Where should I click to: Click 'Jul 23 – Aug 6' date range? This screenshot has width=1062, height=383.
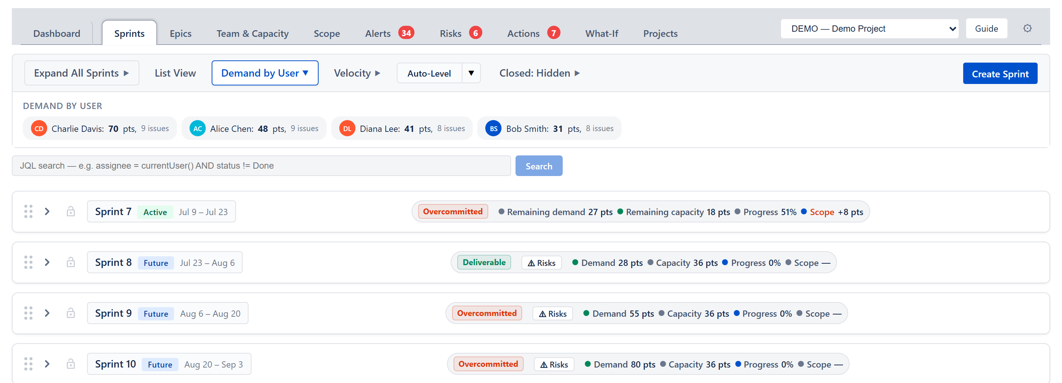pos(207,263)
